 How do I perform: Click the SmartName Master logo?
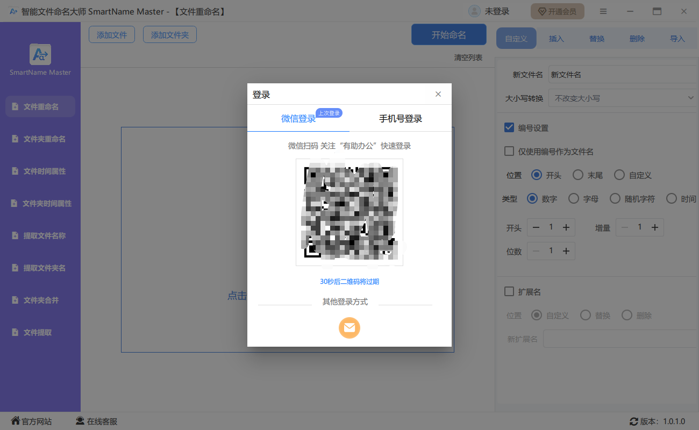pyautogui.click(x=40, y=55)
